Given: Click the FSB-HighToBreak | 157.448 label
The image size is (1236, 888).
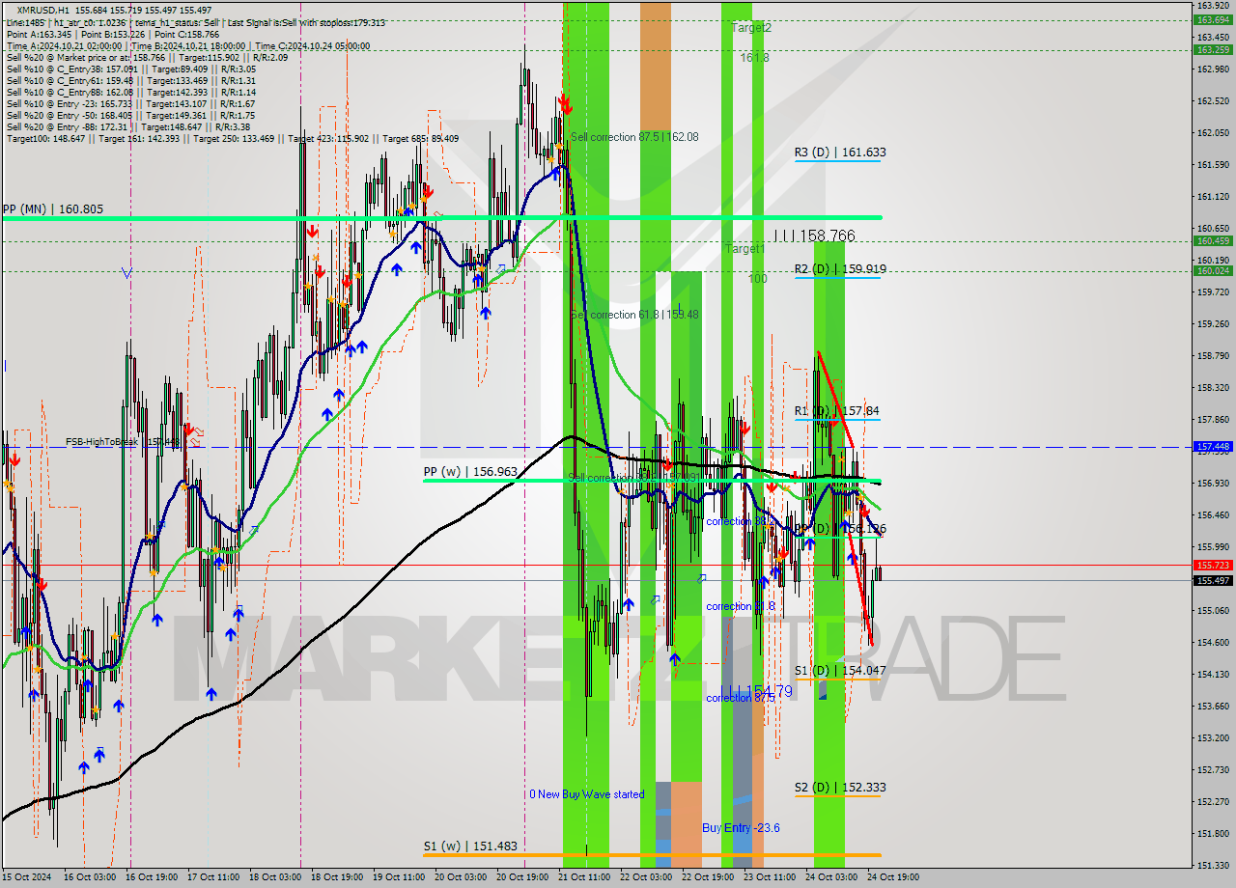Looking at the screenshot, I should 123,442.
